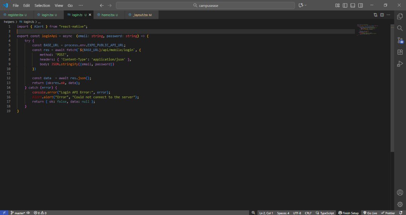Open Customize Layout icon

337,5
